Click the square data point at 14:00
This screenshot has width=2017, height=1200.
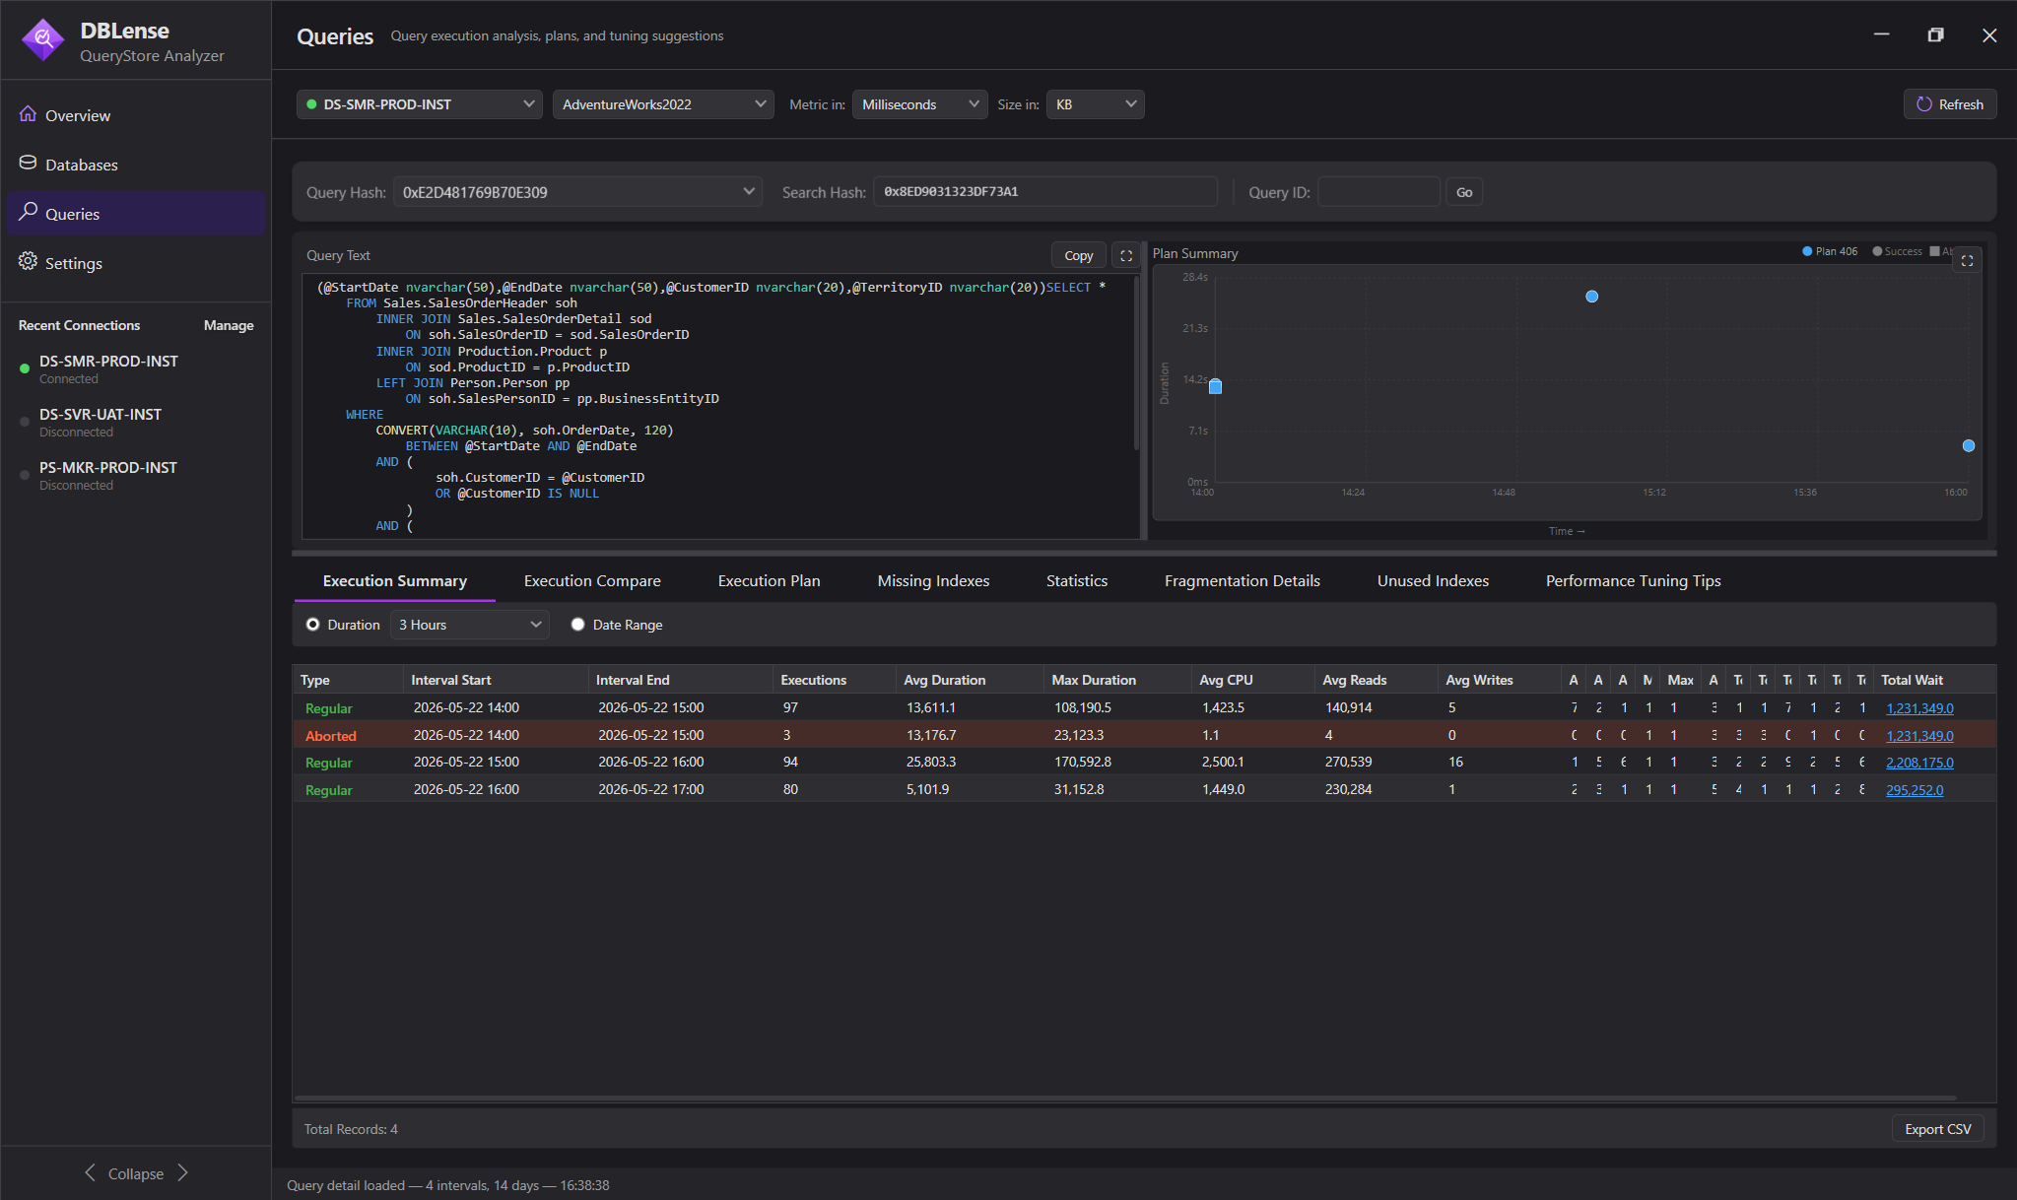[x=1215, y=386]
